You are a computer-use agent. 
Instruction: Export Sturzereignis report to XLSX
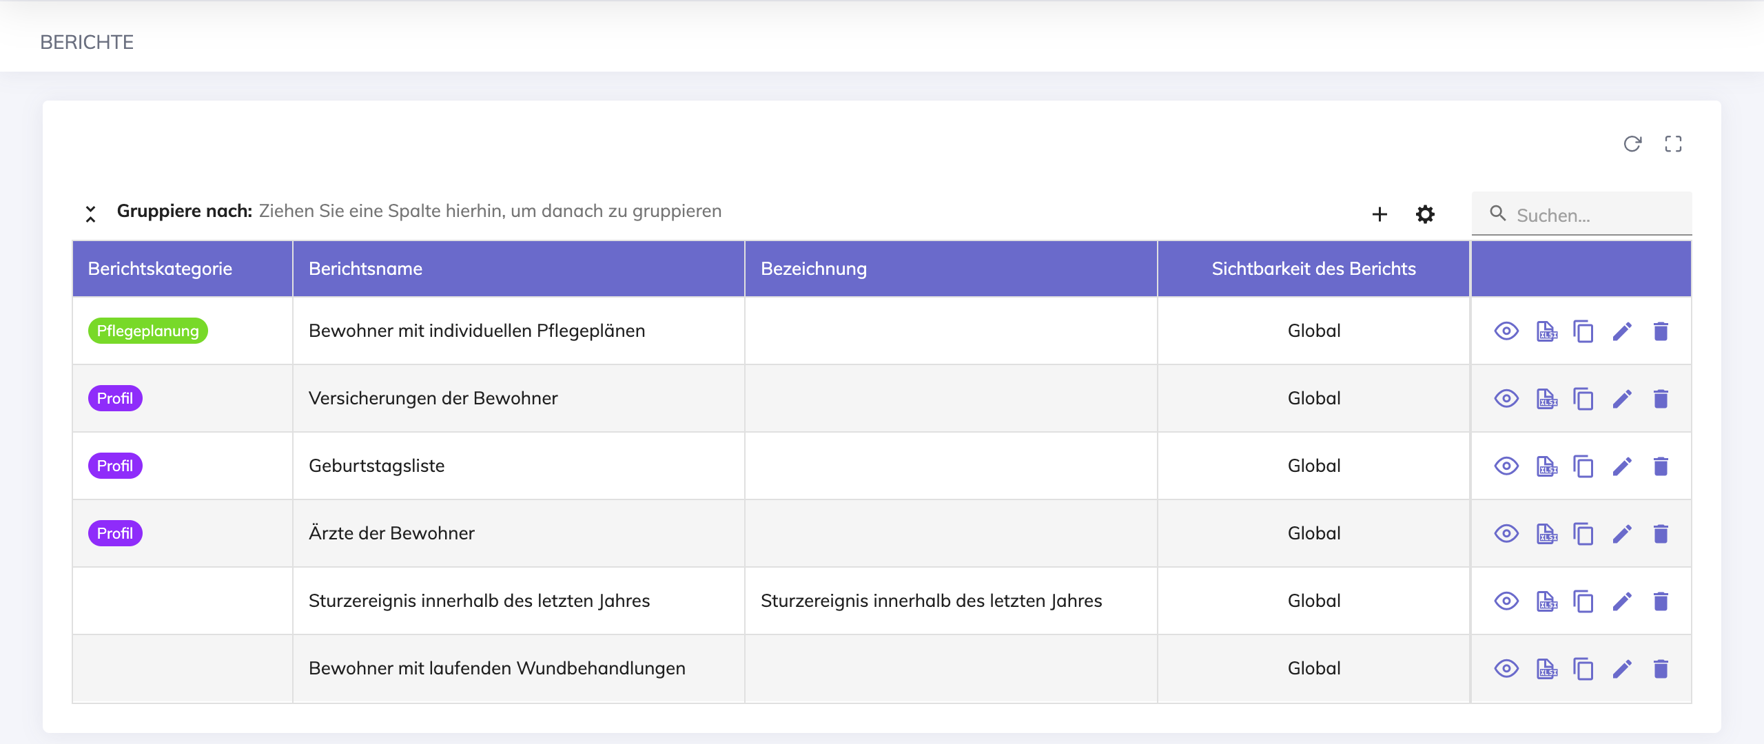pos(1546,601)
